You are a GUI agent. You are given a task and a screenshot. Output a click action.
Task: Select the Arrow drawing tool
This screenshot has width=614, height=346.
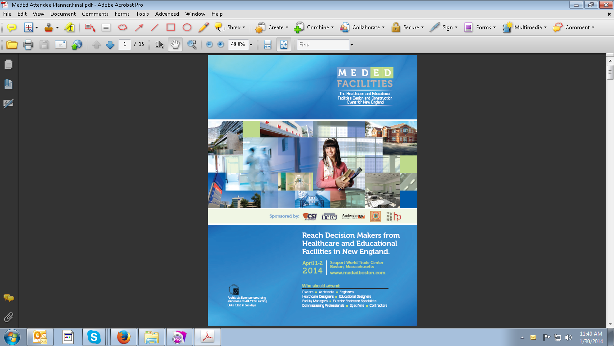coord(139,27)
